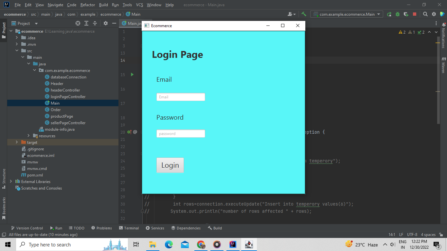Open the Problems tool window
The height and width of the screenshot is (251, 447).
click(x=101, y=228)
